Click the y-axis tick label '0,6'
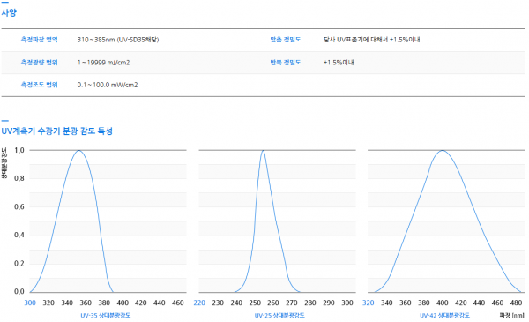 coord(19,206)
